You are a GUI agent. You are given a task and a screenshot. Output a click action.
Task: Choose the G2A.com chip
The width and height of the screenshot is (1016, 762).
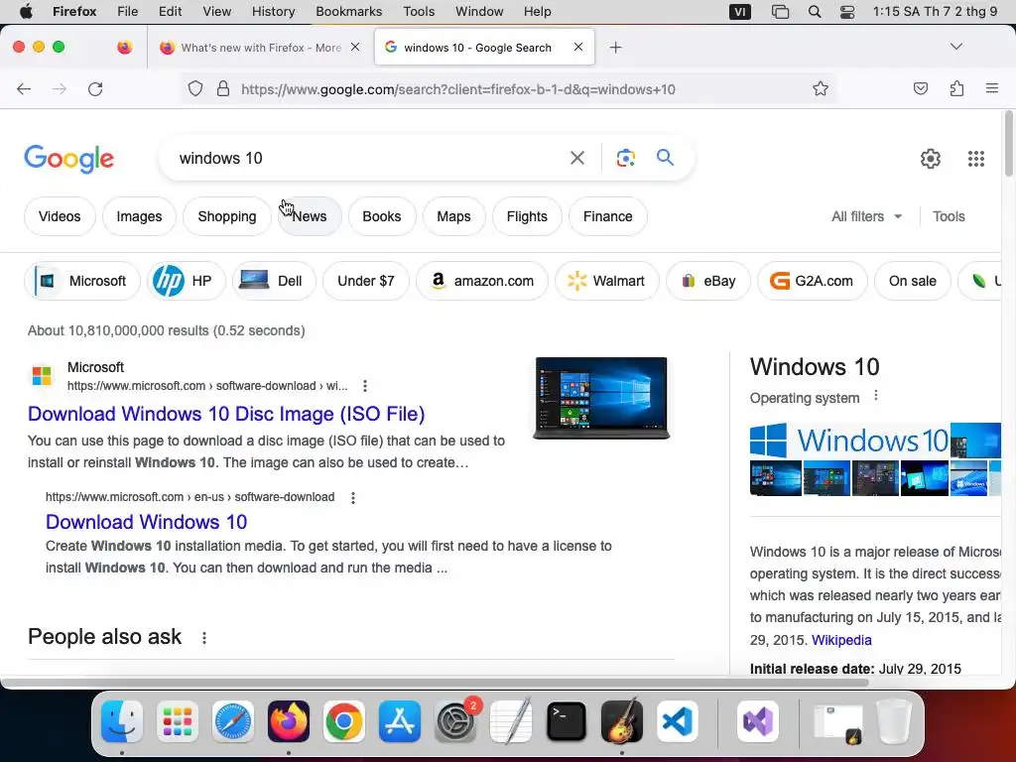[813, 281]
